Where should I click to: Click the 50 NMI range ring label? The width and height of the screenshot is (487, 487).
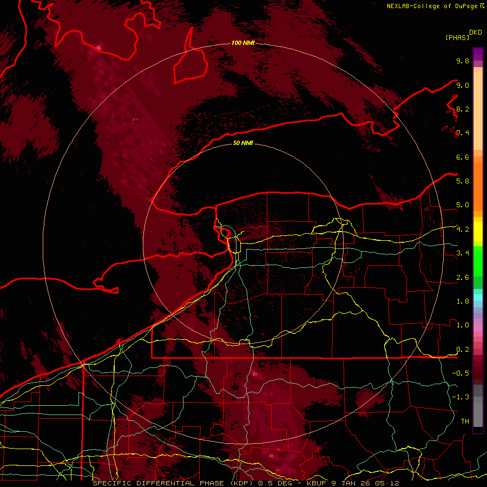pos(243,143)
